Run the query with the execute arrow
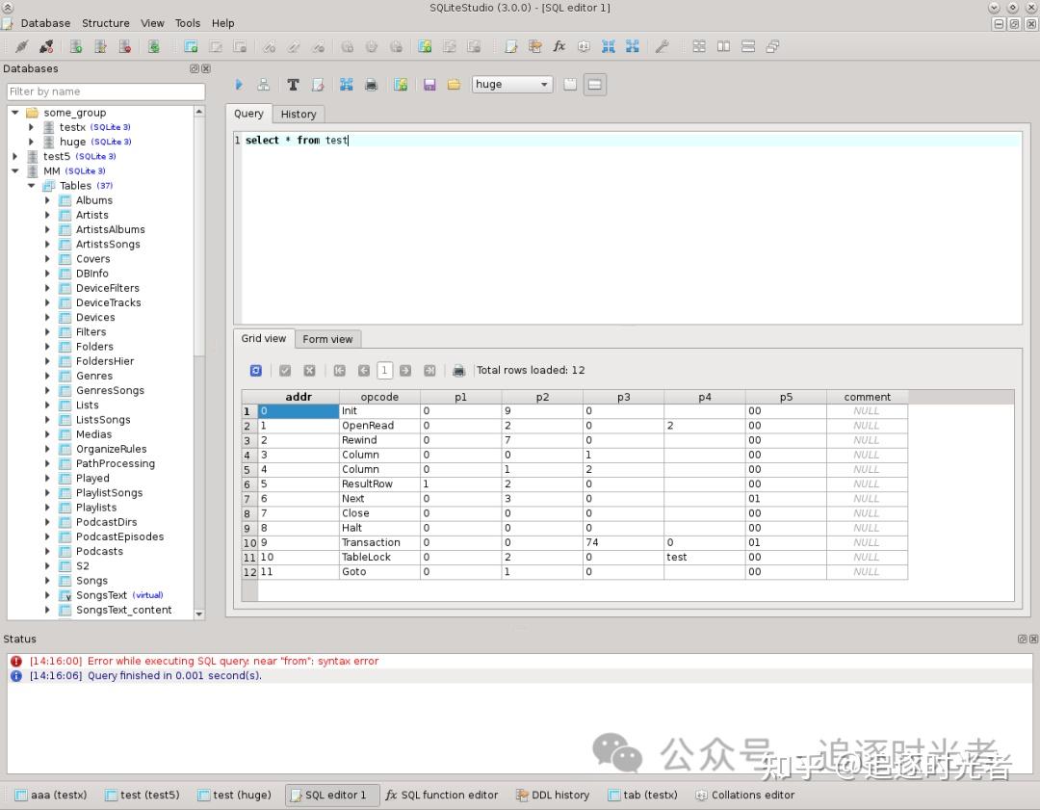 click(x=239, y=85)
